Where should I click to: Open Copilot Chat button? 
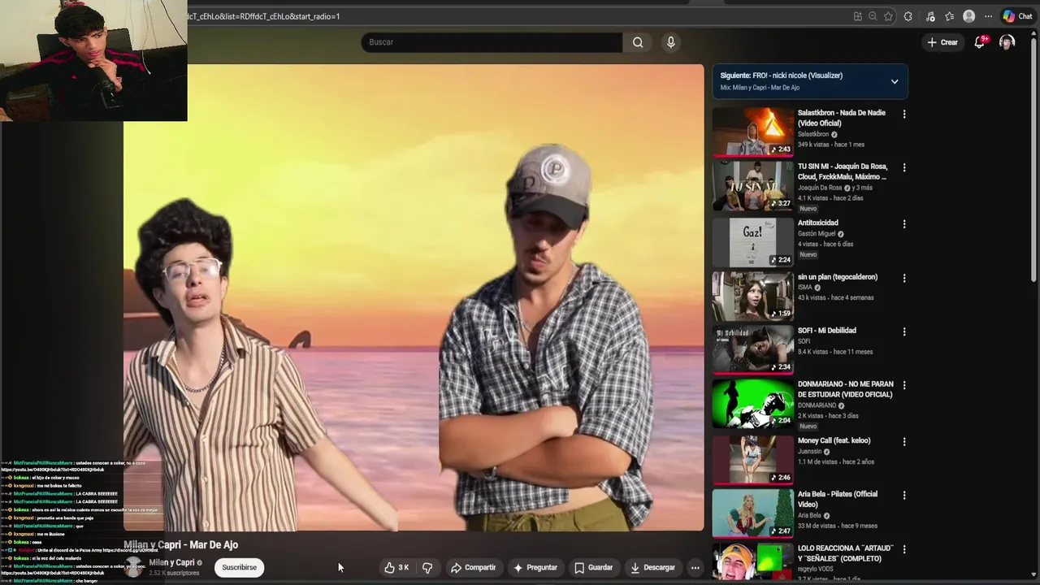[1017, 16]
